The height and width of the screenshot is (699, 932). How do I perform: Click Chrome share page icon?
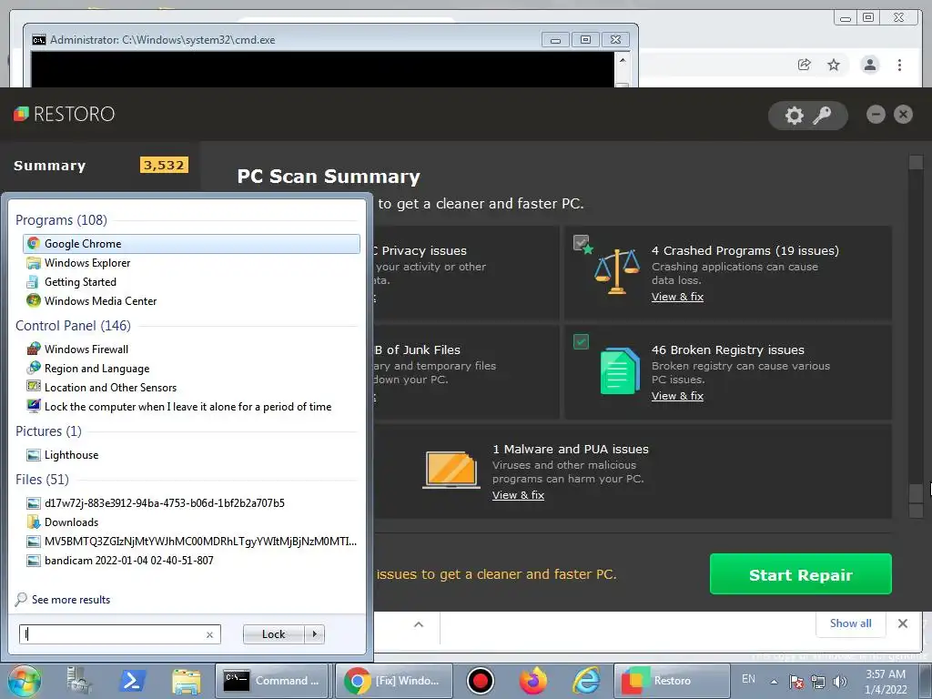pos(805,65)
